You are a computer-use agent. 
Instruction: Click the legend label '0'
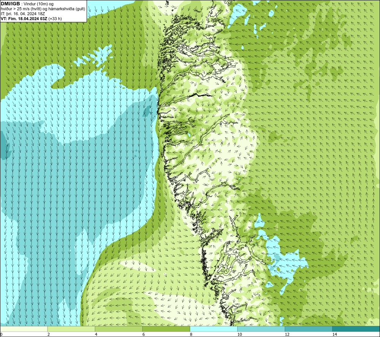coord(1,334)
